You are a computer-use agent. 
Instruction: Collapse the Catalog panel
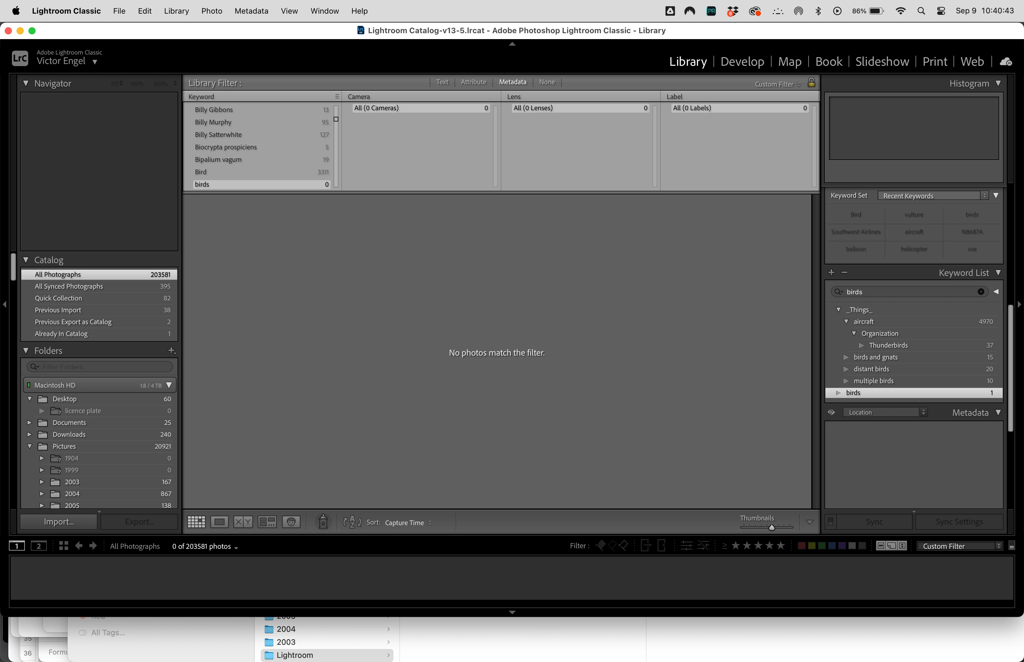click(26, 260)
